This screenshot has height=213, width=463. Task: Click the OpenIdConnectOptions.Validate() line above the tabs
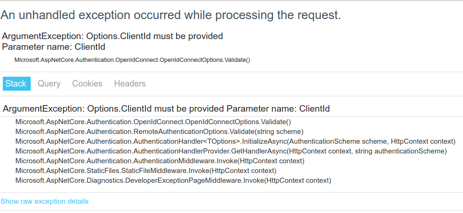pos(132,60)
